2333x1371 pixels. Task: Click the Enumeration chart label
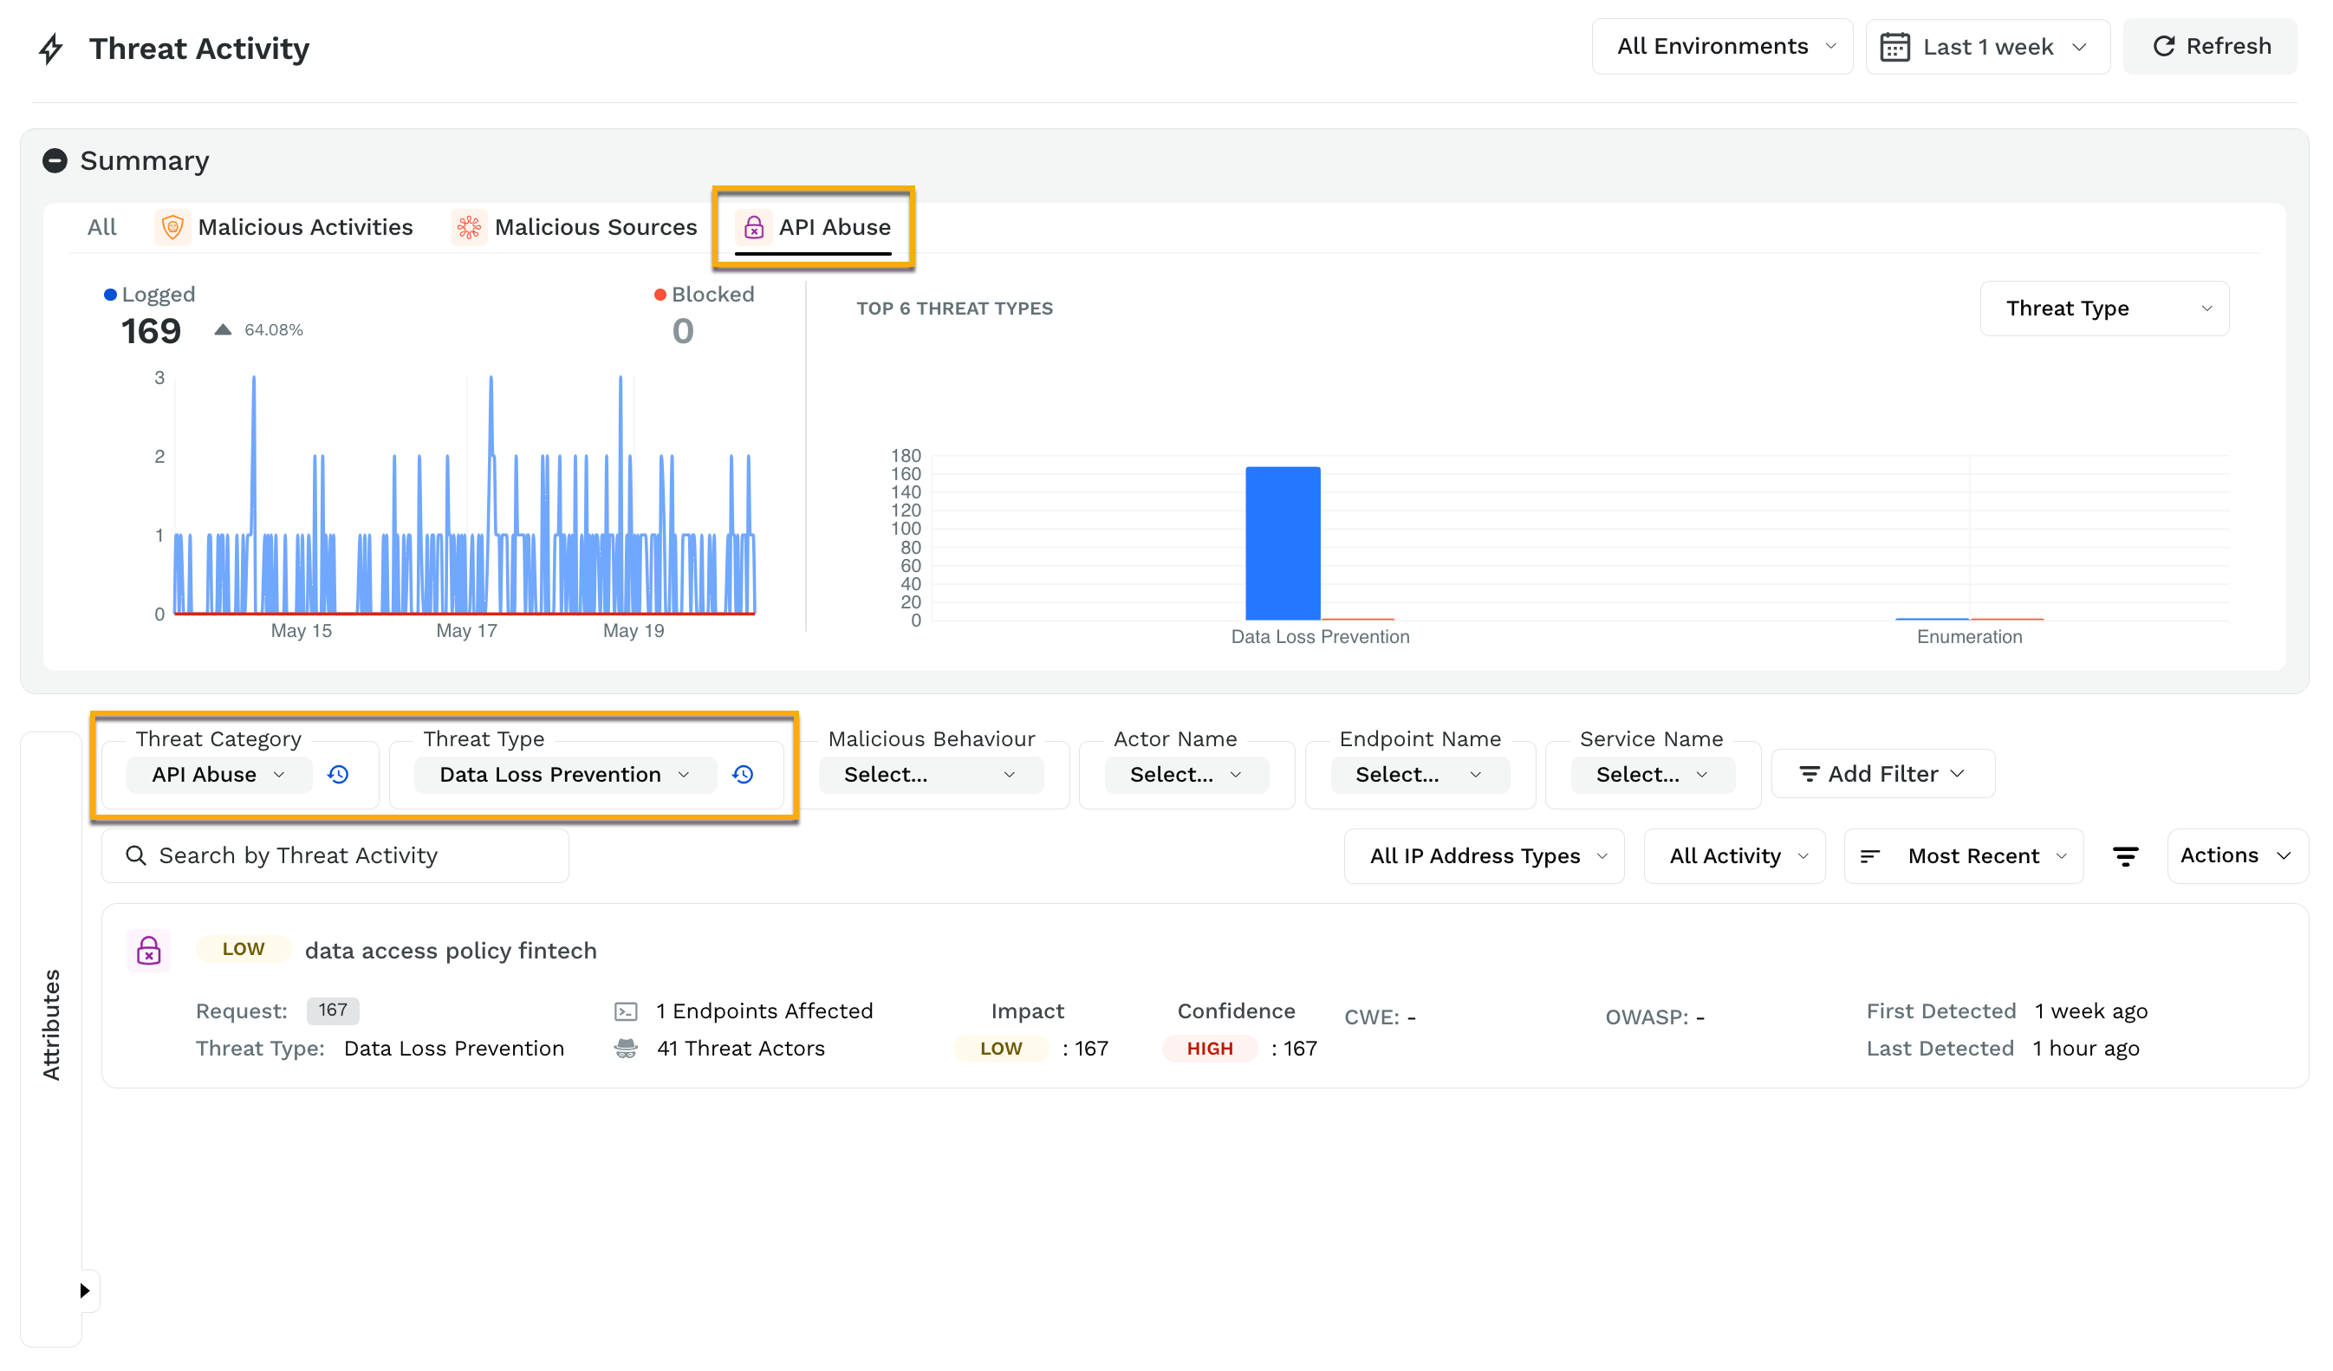pos(1969,637)
